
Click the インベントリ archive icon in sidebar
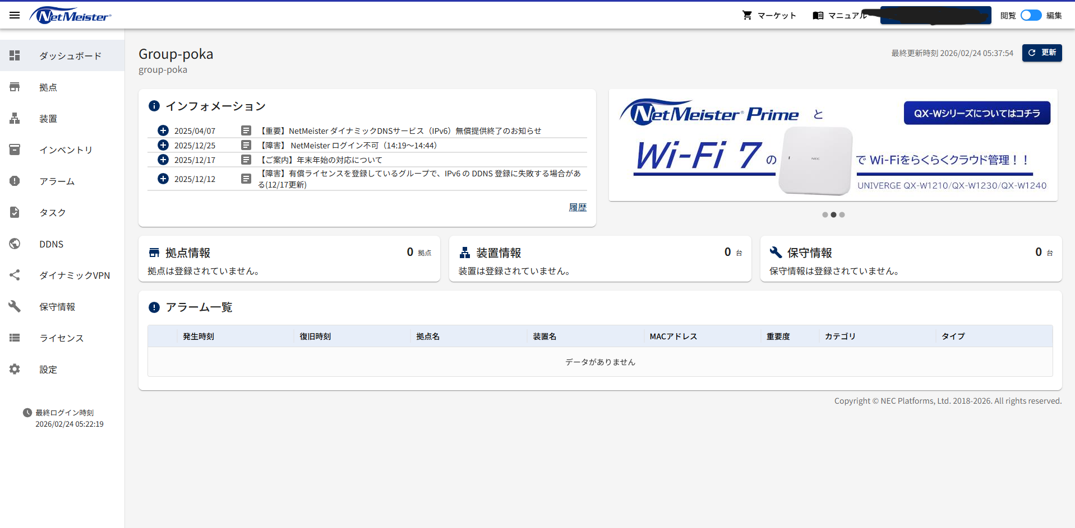[15, 149]
